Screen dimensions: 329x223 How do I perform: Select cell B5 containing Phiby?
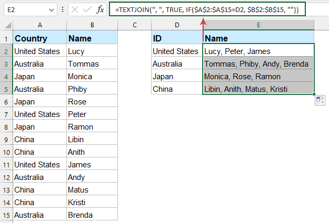tap(92, 88)
